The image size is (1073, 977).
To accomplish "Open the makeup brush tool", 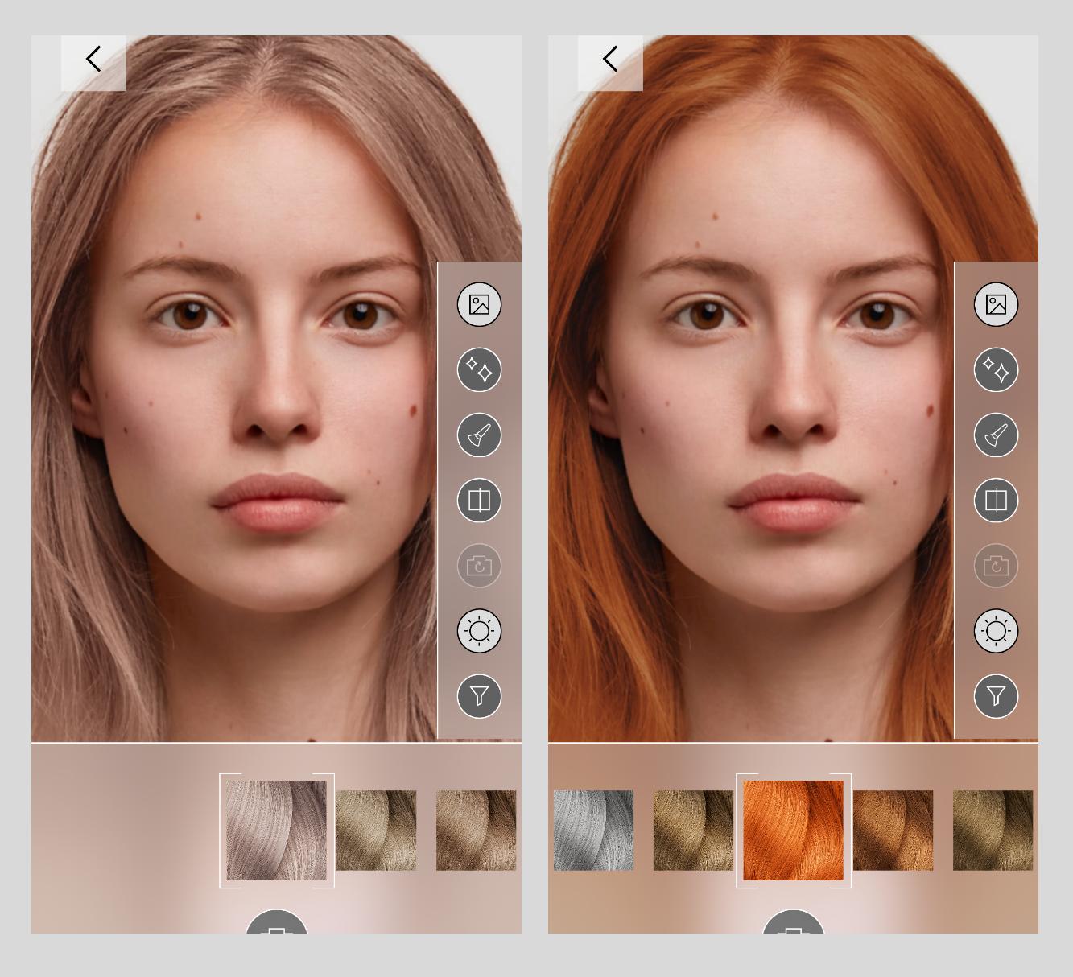I will point(479,435).
